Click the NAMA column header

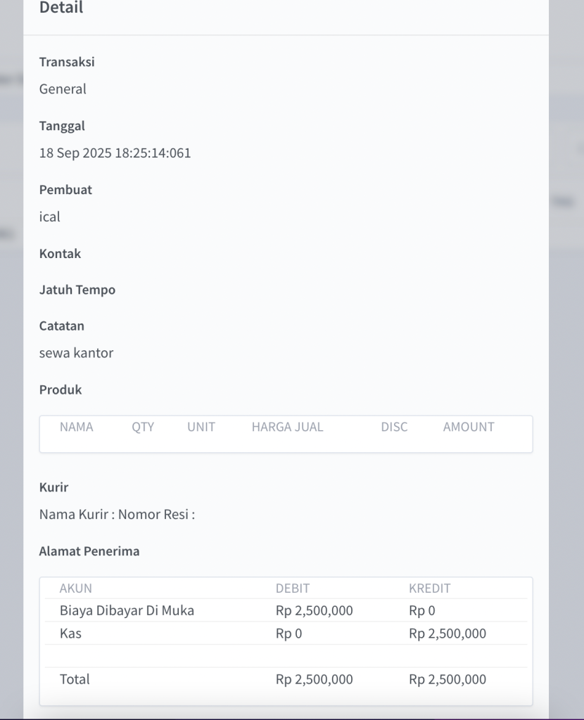76,427
